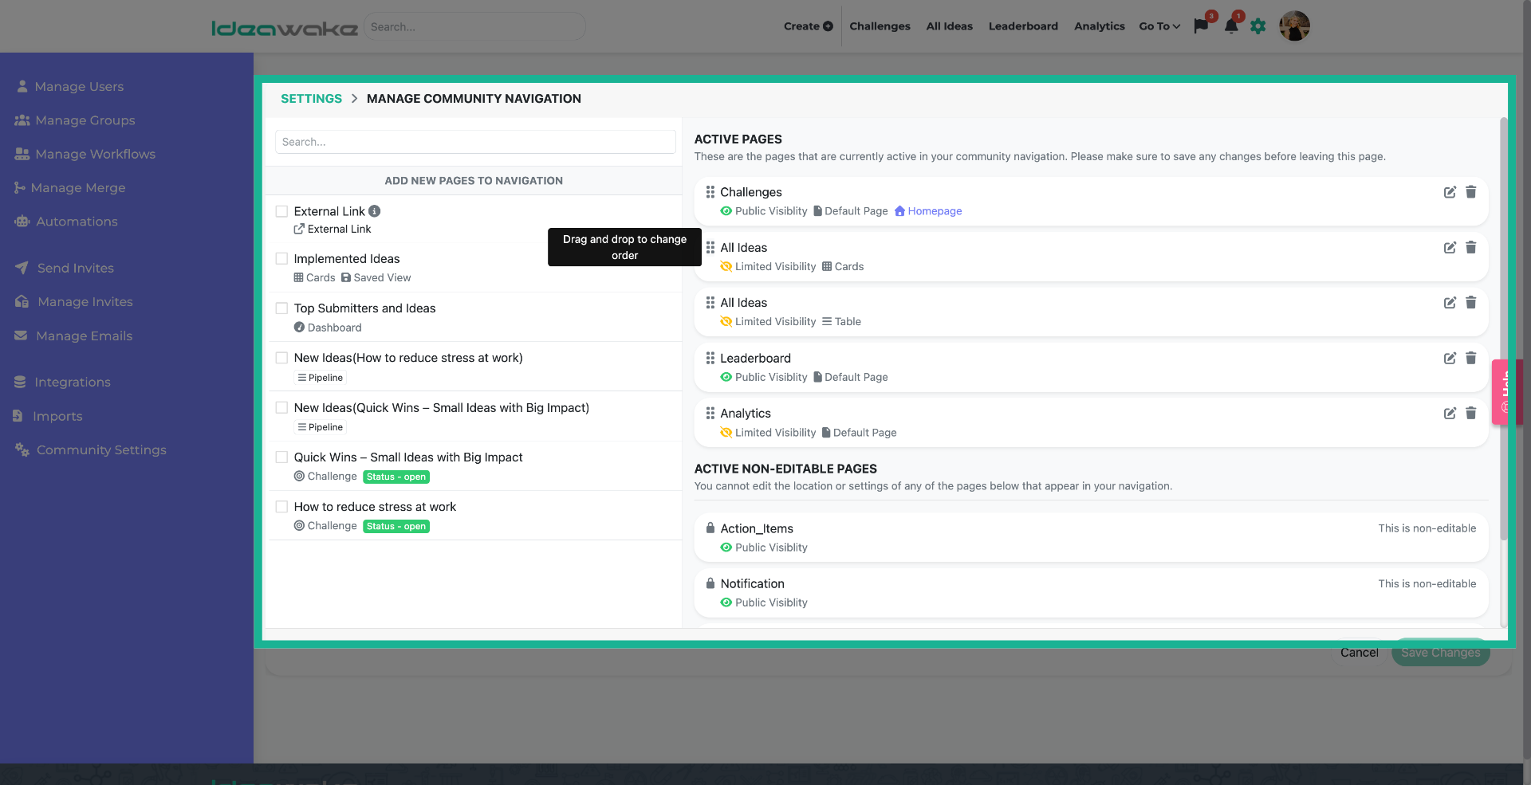
Task: Click the External Link info icon
Action: pos(374,211)
